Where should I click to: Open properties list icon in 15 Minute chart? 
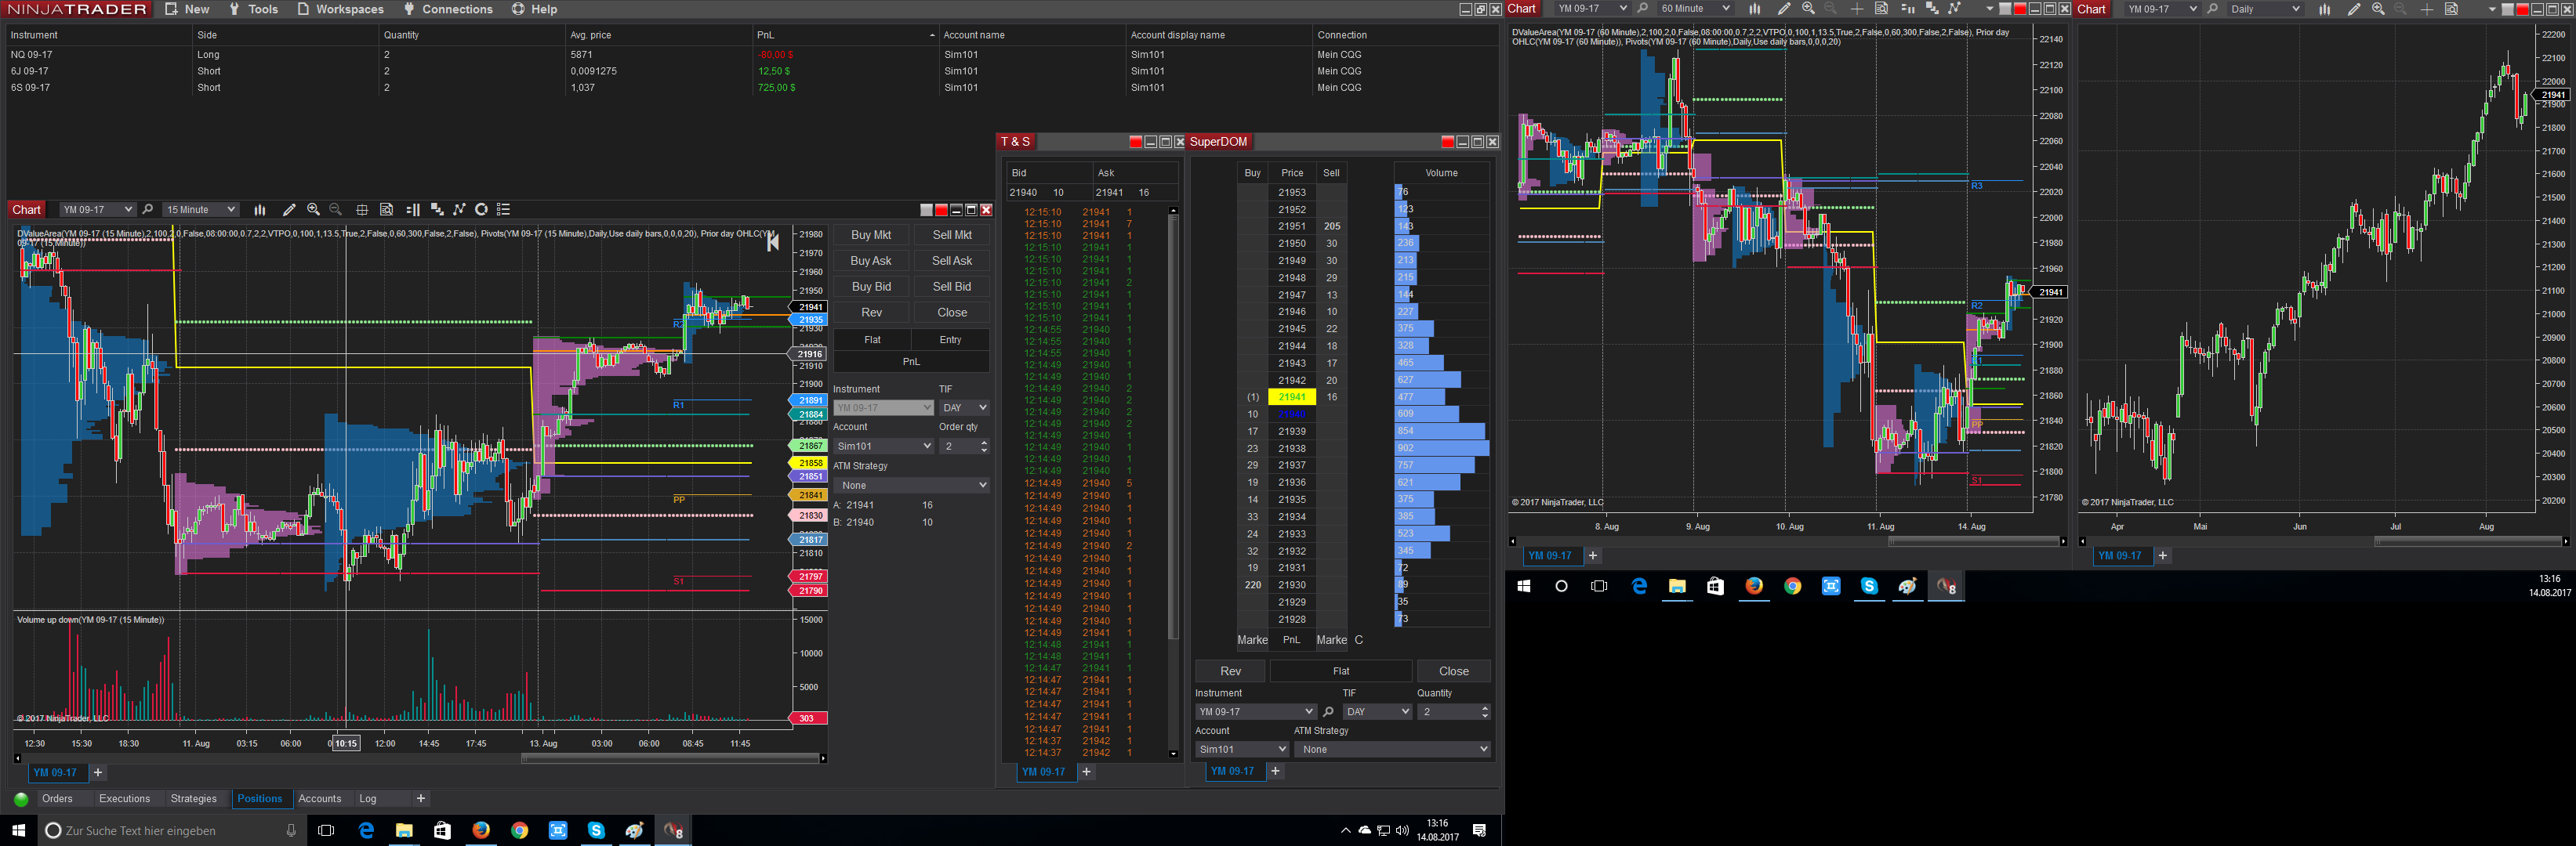[x=504, y=210]
